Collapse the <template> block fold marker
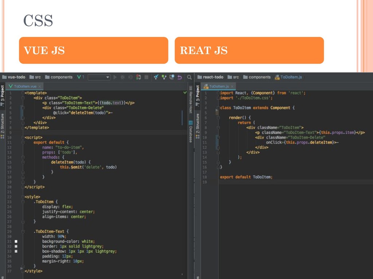The width and height of the screenshot is (373, 279). tap(23, 93)
